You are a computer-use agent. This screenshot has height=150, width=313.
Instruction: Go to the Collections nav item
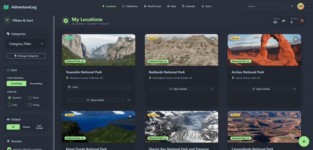pyautogui.click(x=130, y=6)
